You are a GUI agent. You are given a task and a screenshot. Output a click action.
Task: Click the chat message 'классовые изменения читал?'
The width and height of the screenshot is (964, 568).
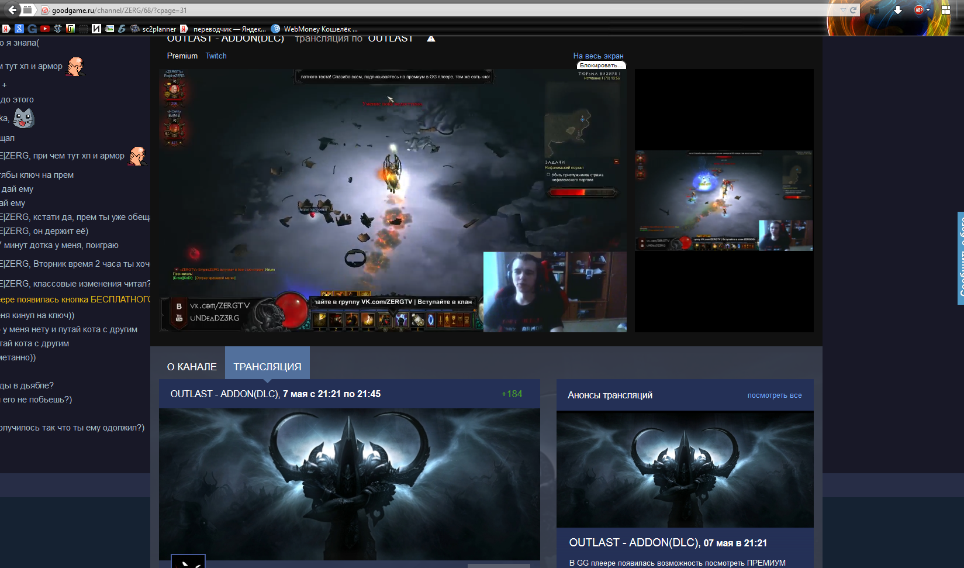click(x=75, y=284)
